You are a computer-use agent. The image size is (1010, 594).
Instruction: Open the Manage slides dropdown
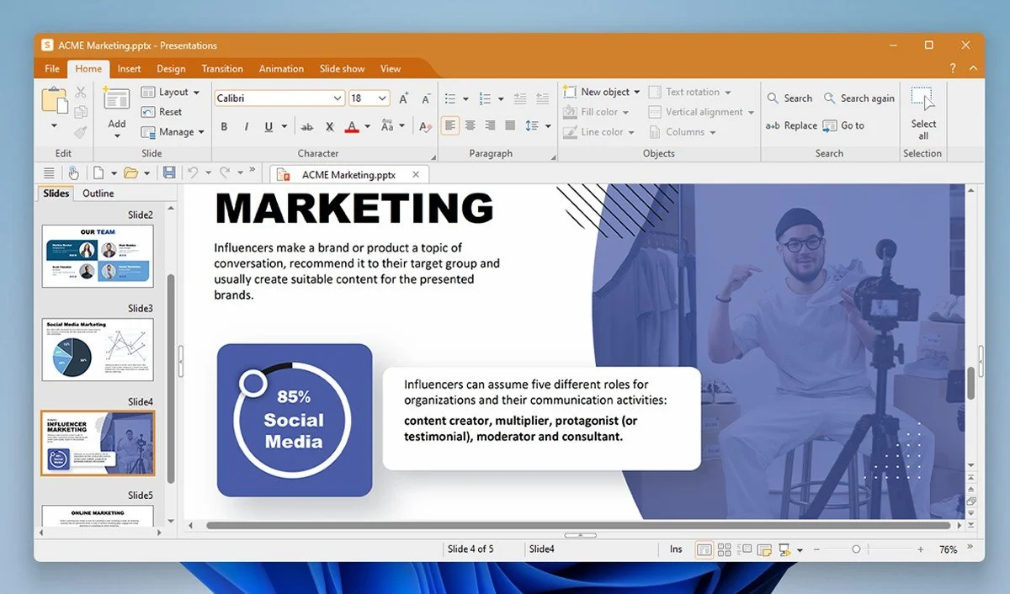173,132
